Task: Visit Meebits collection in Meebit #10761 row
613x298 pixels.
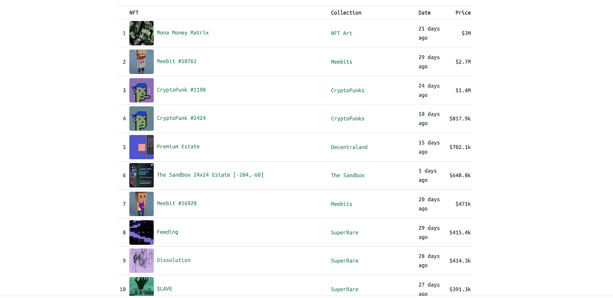Action: point(342,62)
